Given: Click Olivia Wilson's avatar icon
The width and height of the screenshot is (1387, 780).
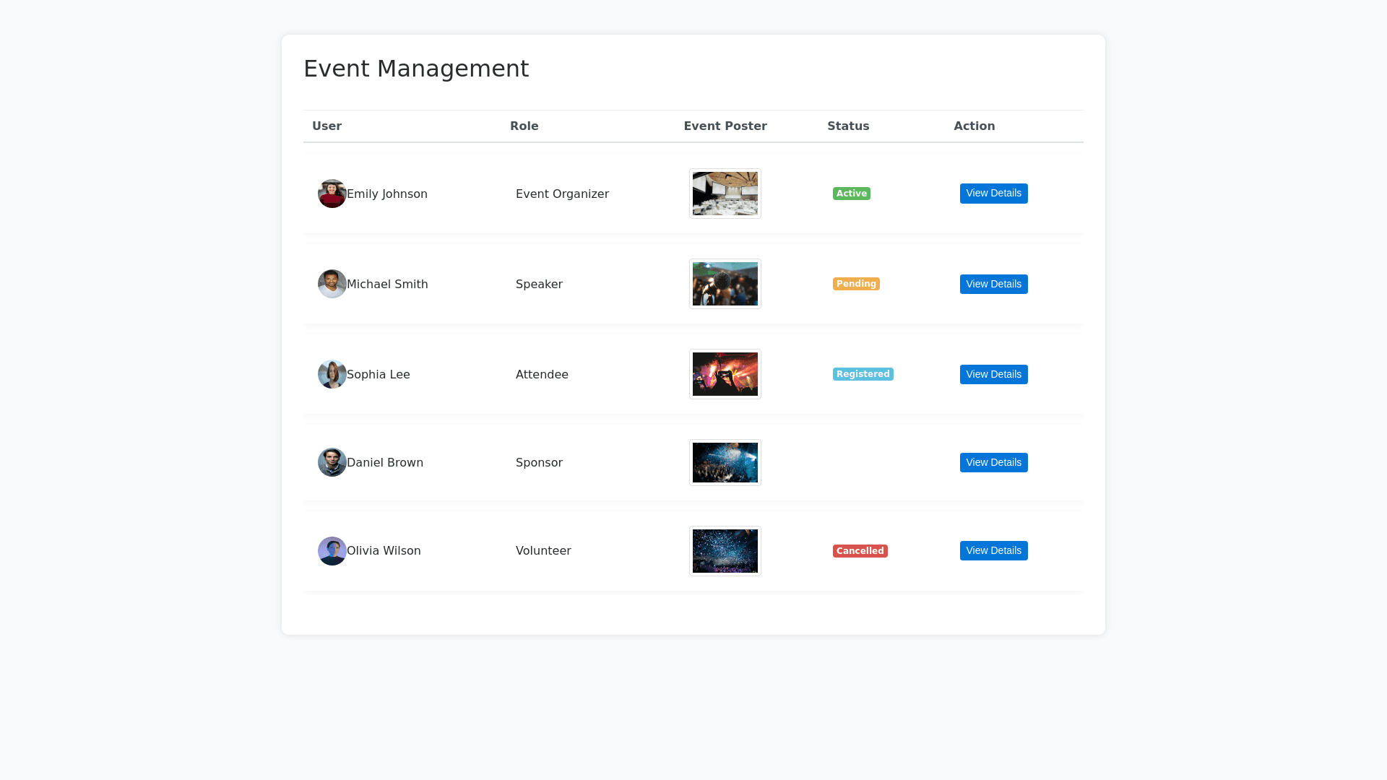Looking at the screenshot, I should click(x=332, y=551).
